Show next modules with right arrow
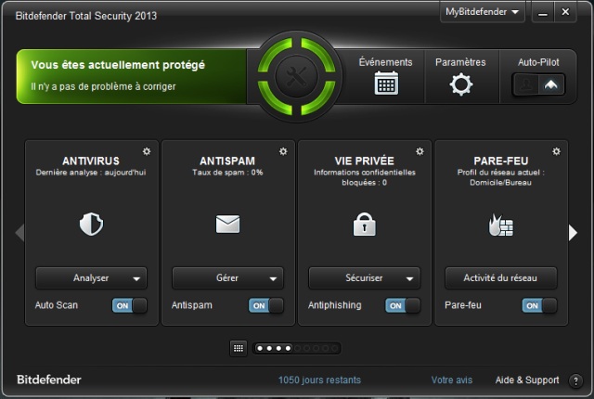The image size is (594, 399). (574, 232)
